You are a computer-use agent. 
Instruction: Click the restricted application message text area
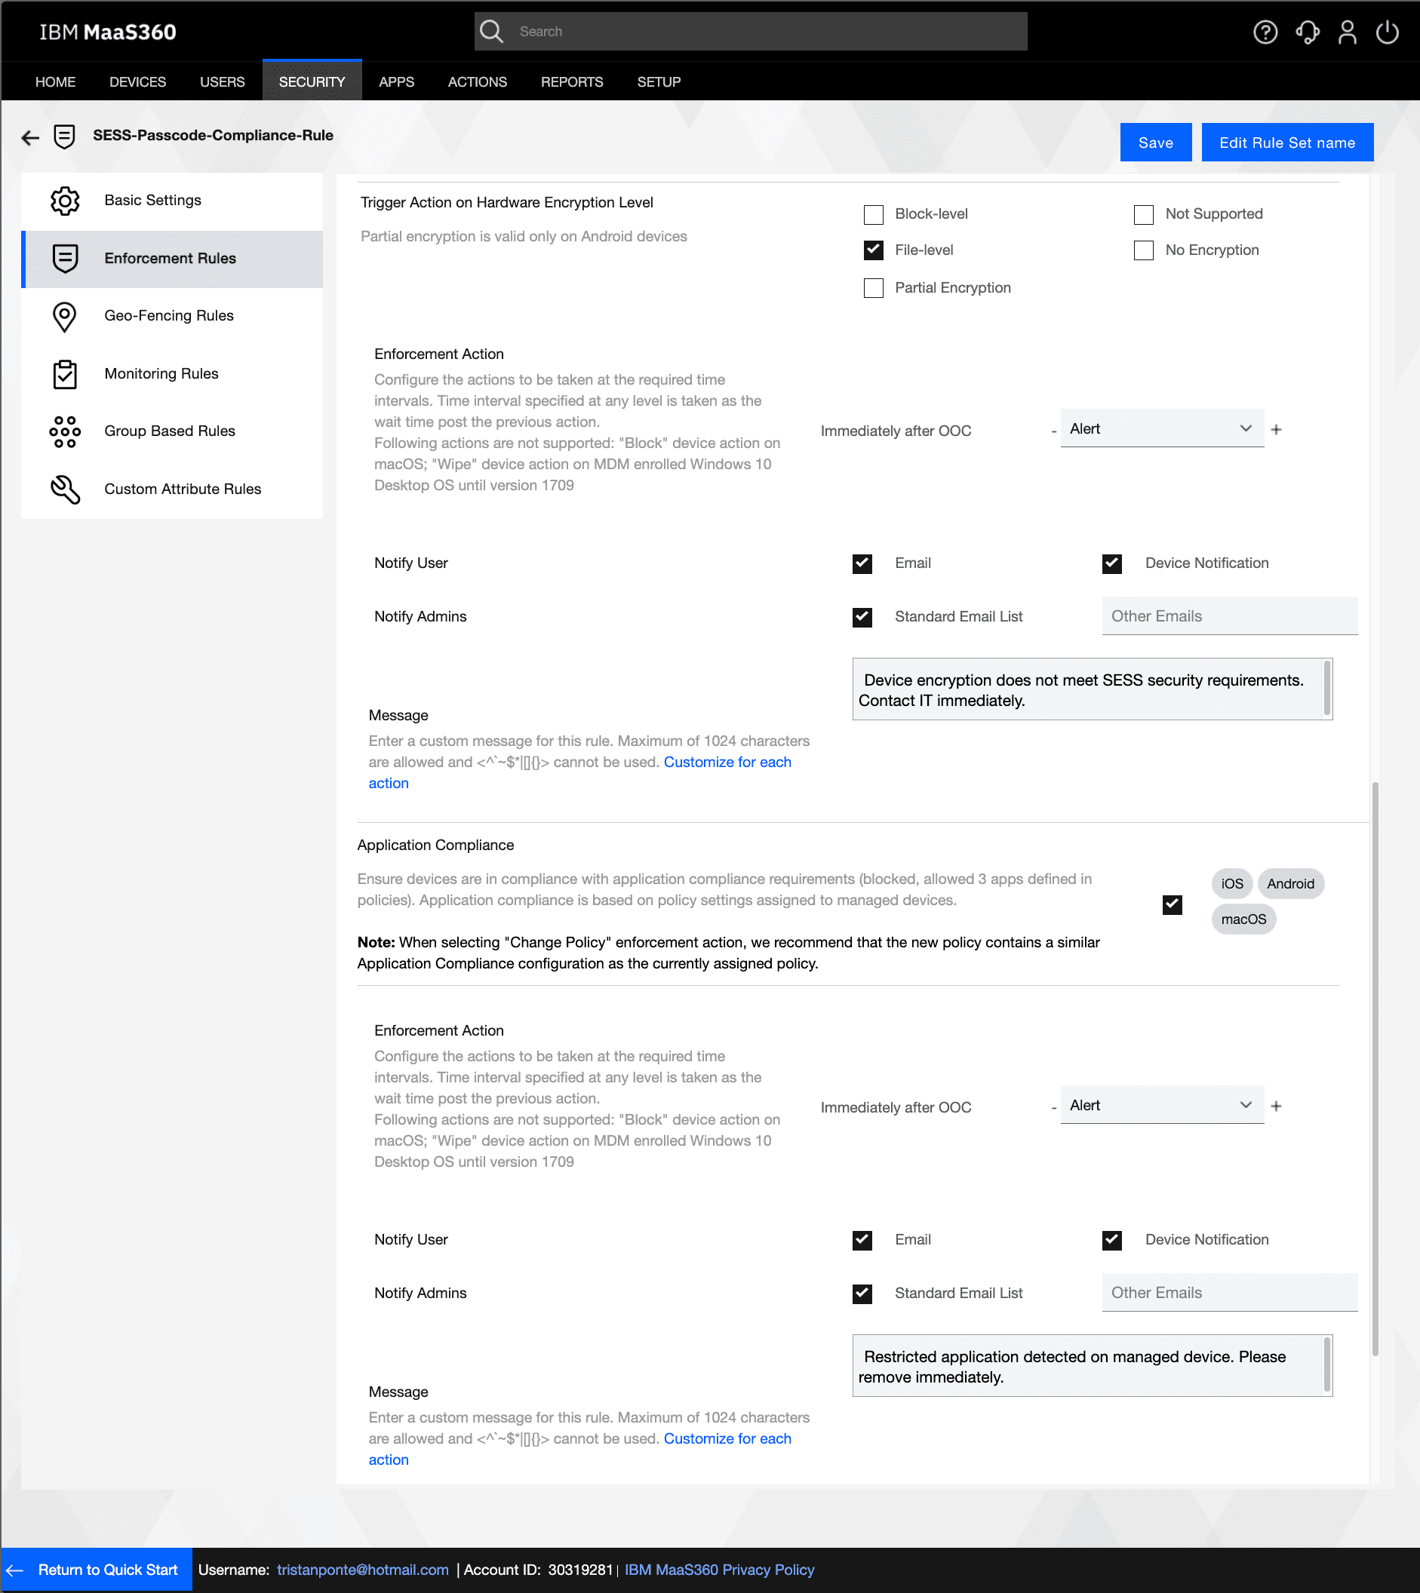pos(1092,1366)
